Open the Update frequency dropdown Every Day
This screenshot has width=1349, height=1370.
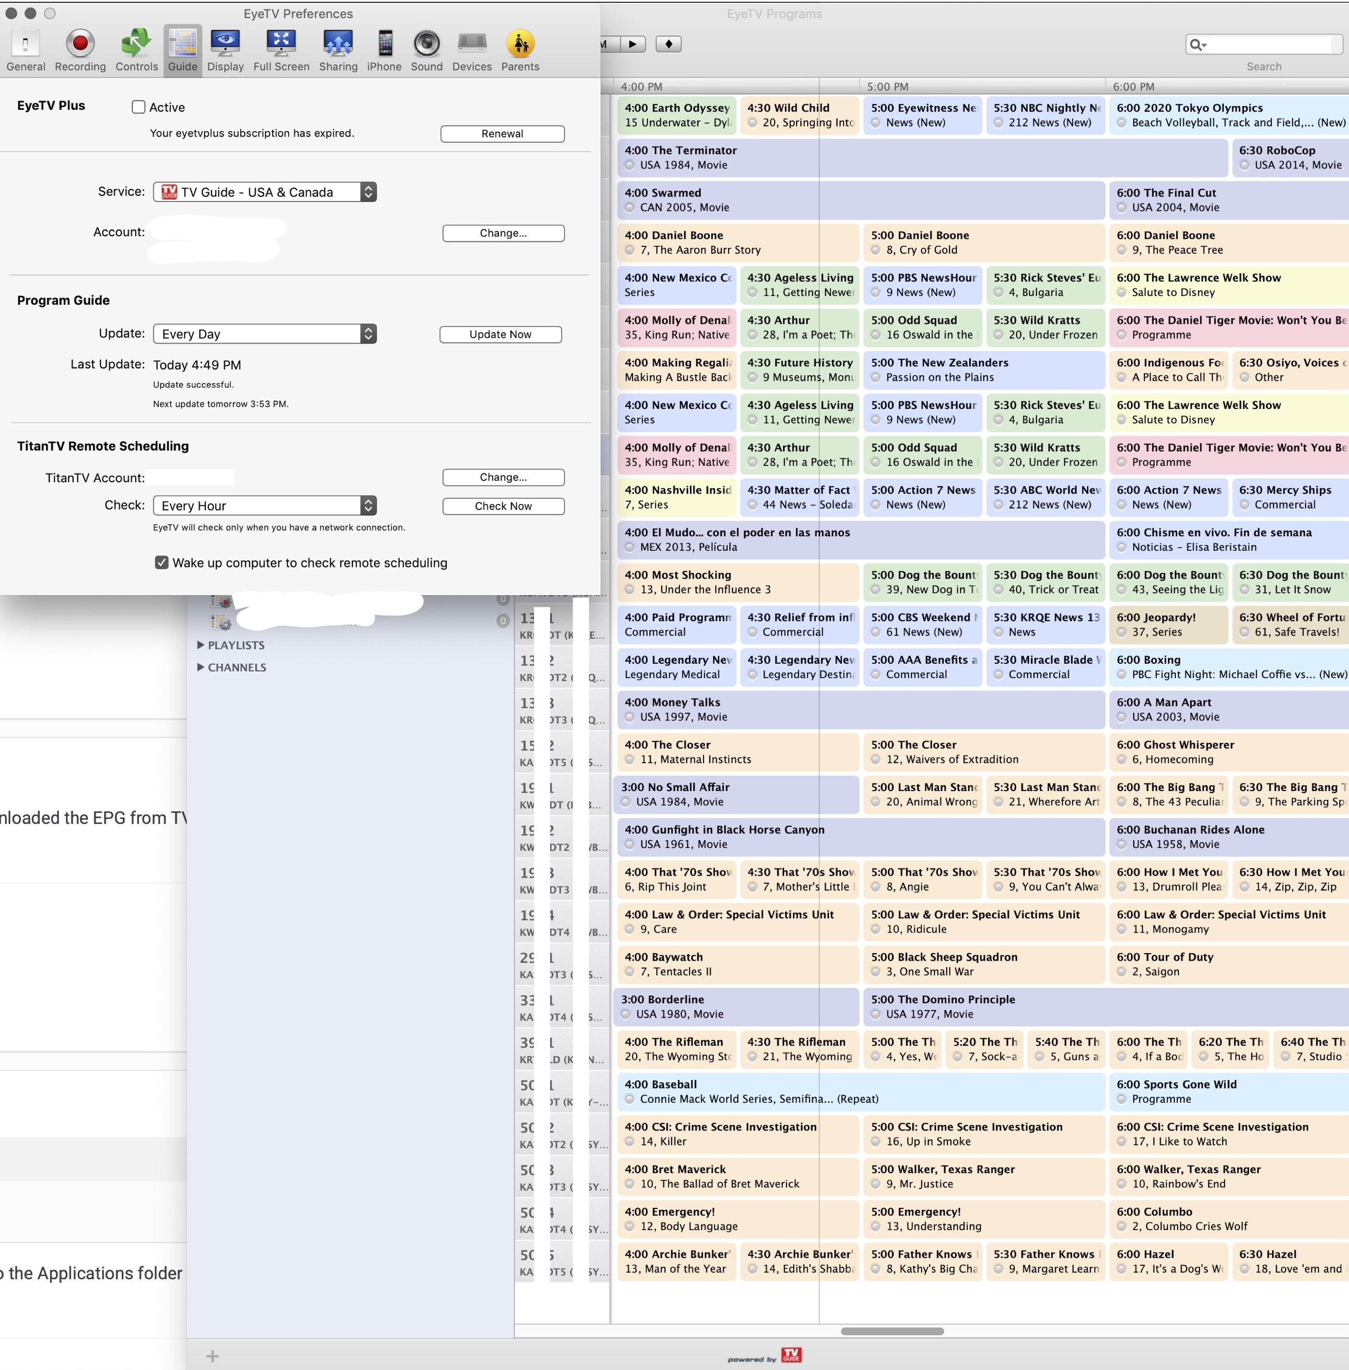pyautogui.click(x=265, y=334)
